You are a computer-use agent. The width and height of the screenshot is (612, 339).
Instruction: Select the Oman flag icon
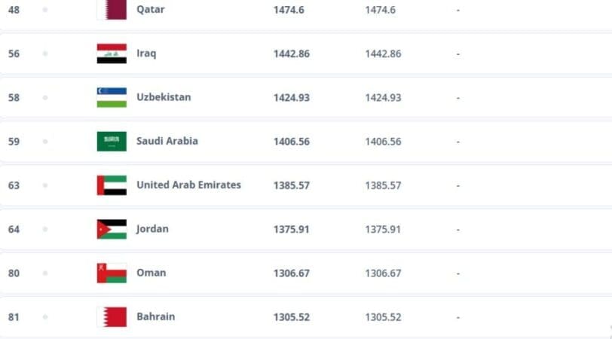(112, 273)
